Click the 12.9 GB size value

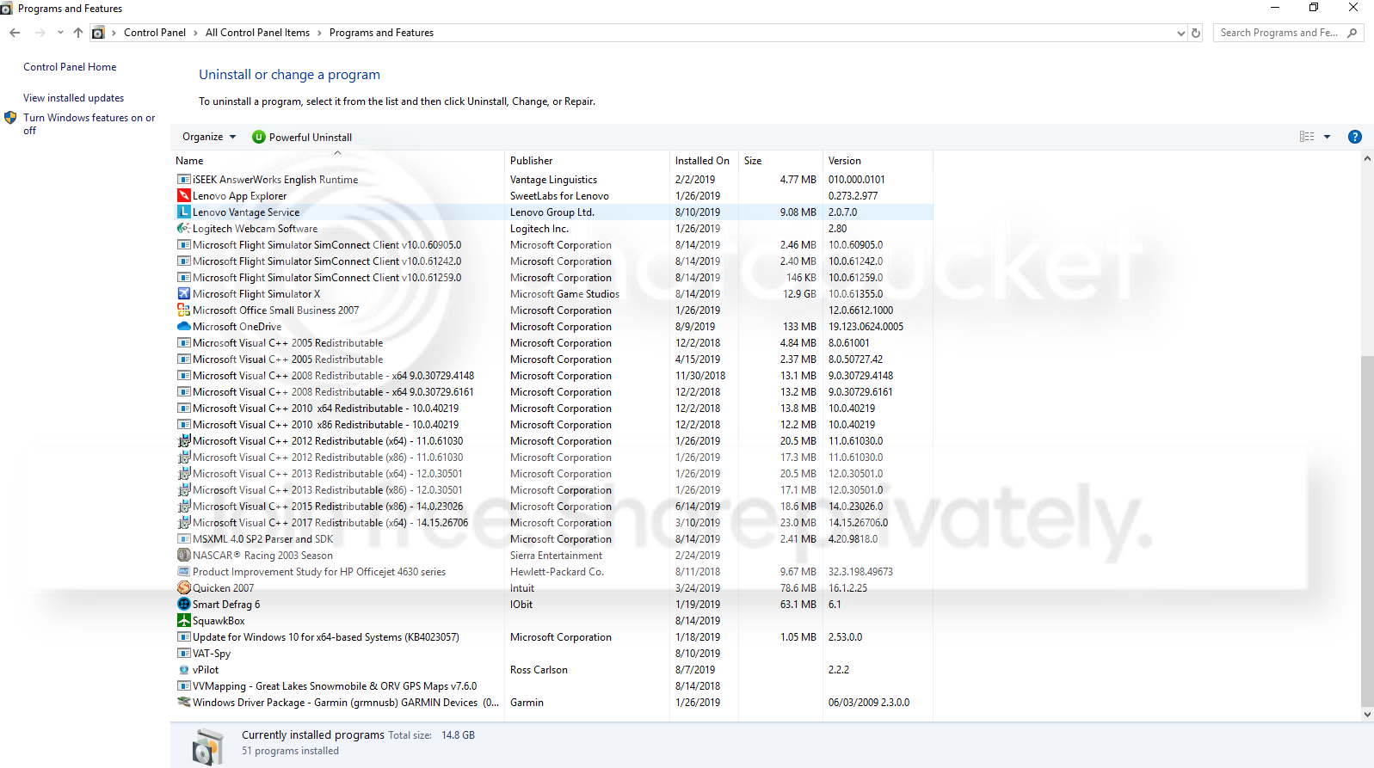(799, 294)
